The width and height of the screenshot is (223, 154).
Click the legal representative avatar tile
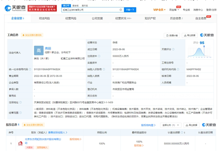pos(39,50)
